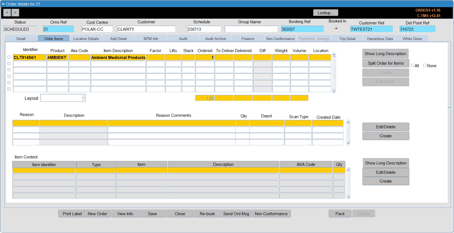Open the Finance tab
Image resolution: width=454 pixels, height=233 pixels.
click(248, 39)
